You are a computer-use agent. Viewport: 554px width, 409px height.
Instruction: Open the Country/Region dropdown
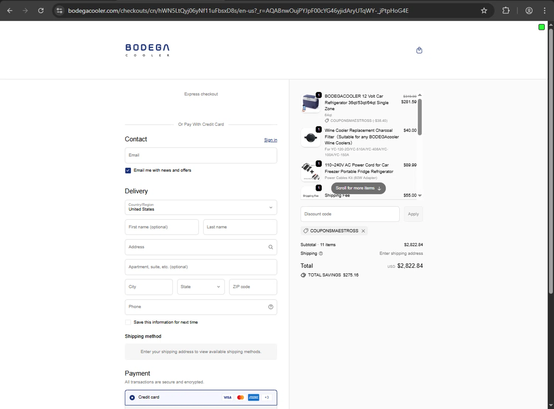201,208
